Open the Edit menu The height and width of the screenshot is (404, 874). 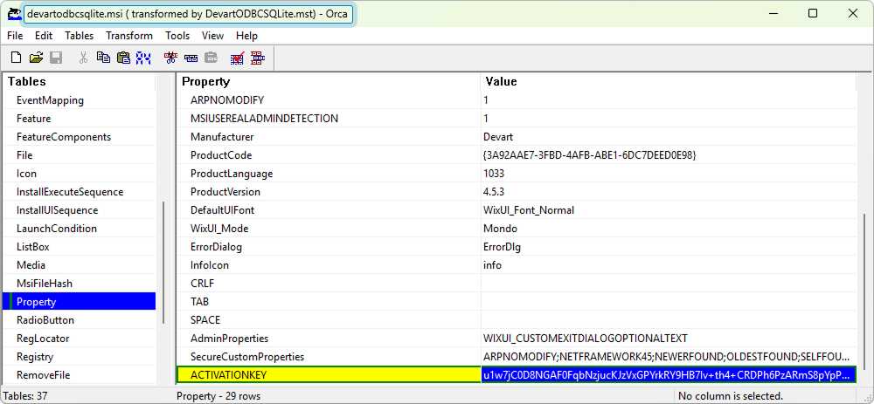(44, 36)
